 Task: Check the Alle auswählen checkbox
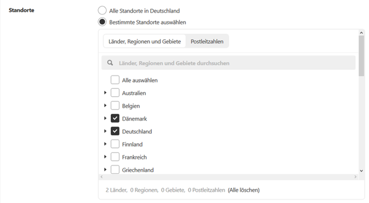coord(115,80)
